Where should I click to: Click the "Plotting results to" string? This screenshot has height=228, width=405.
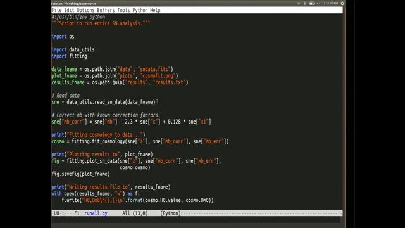pos(93,155)
